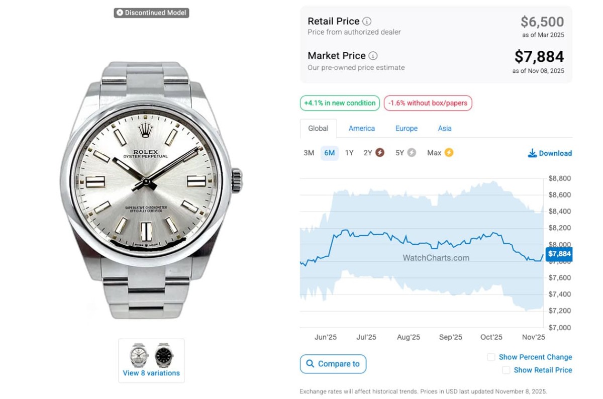This screenshot has height=399, width=603.
Task: Click the brown lightning badge beside 2Y
Action: point(380,153)
